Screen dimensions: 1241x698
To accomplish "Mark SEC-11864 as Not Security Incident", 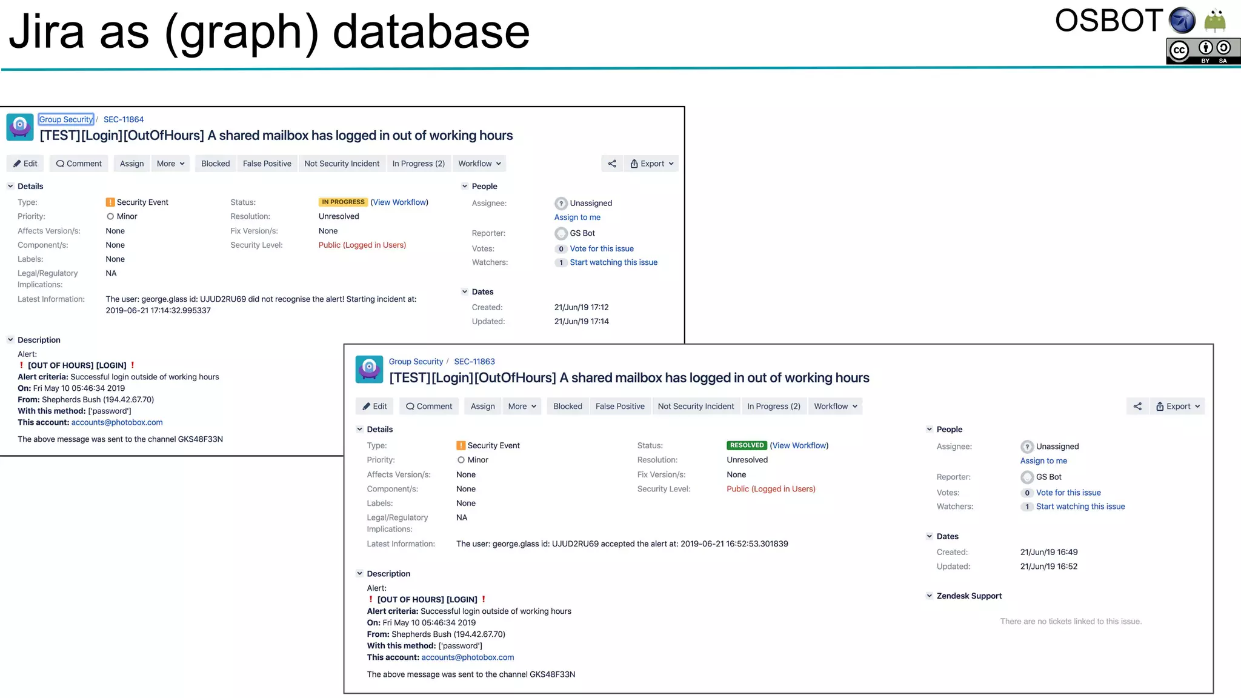I will point(342,164).
